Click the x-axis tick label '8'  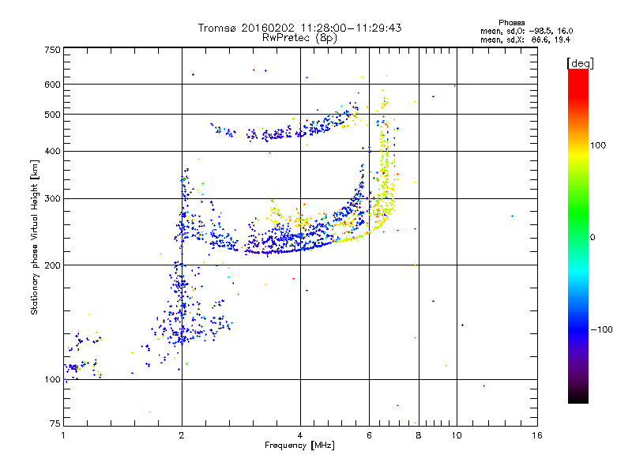tap(419, 435)
